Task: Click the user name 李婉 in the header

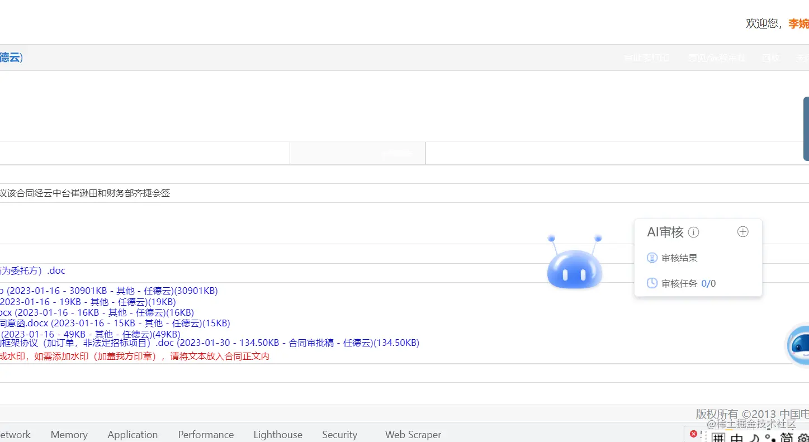Action: [x=798, y=23]
